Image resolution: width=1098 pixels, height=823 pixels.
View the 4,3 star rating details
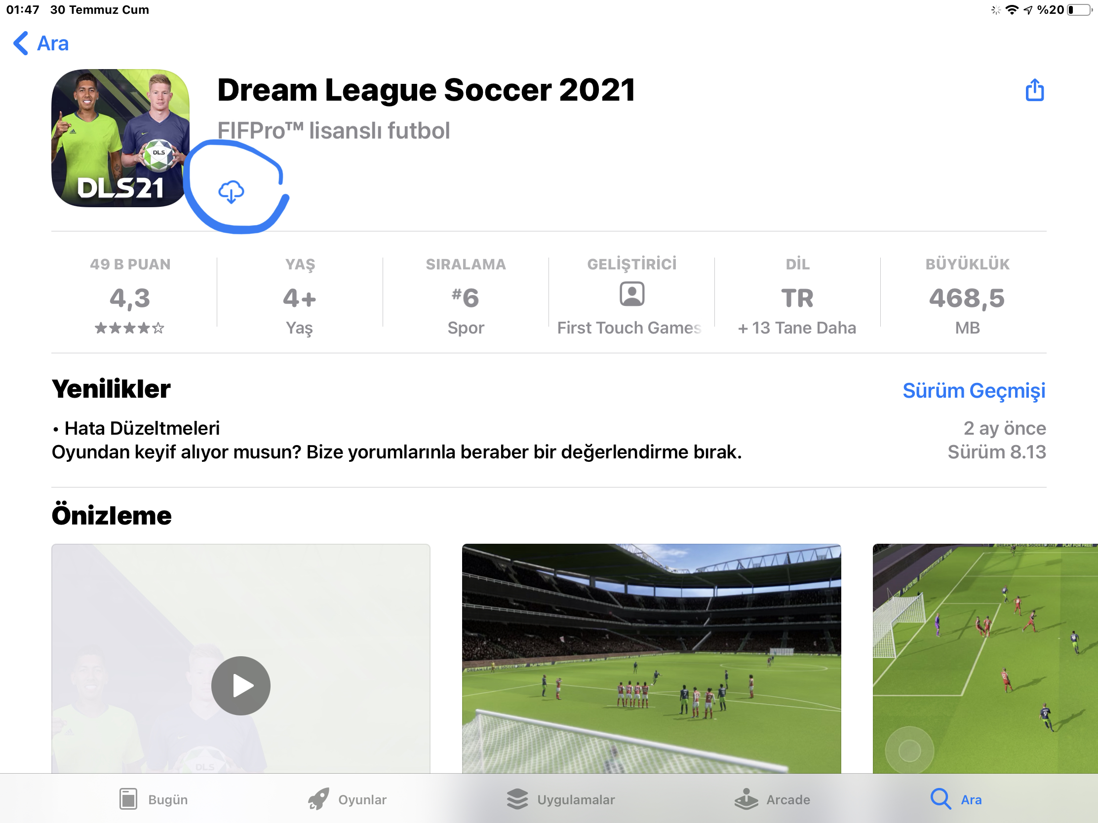coord(129,297)
